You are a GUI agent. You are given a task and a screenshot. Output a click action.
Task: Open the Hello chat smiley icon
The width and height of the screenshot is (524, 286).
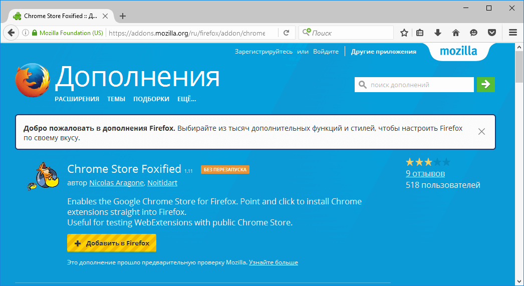(x=473, y=33)
